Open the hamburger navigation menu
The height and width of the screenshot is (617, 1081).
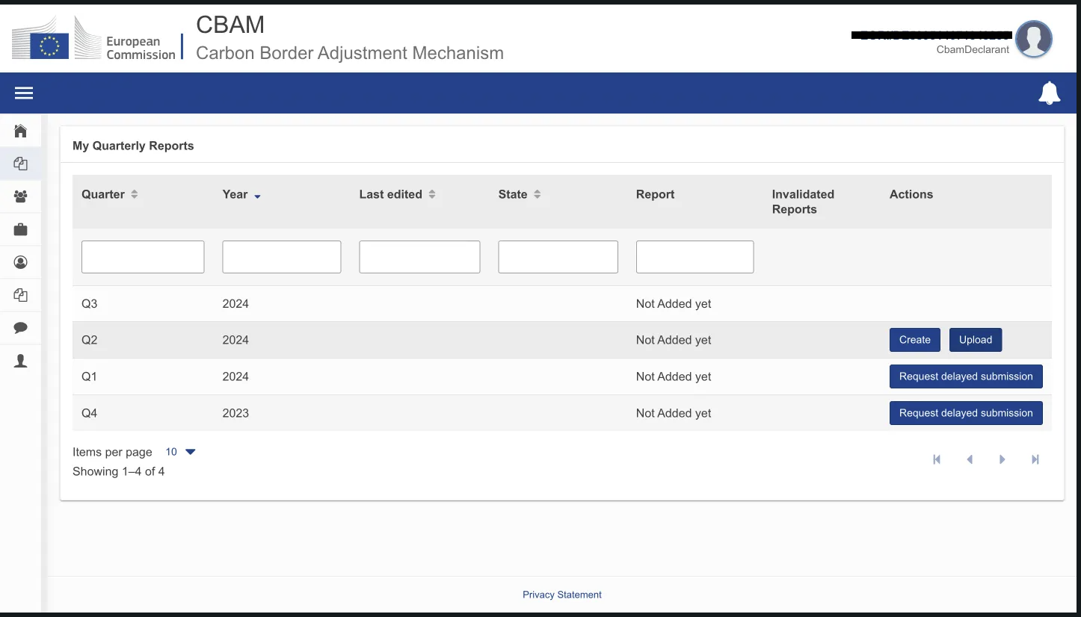pos(24,93)
